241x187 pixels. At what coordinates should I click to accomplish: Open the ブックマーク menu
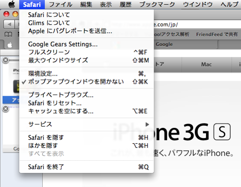157,5
